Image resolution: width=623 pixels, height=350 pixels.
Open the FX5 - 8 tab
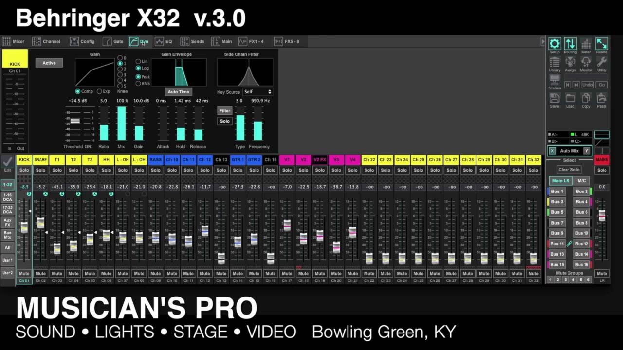(287, 41)
